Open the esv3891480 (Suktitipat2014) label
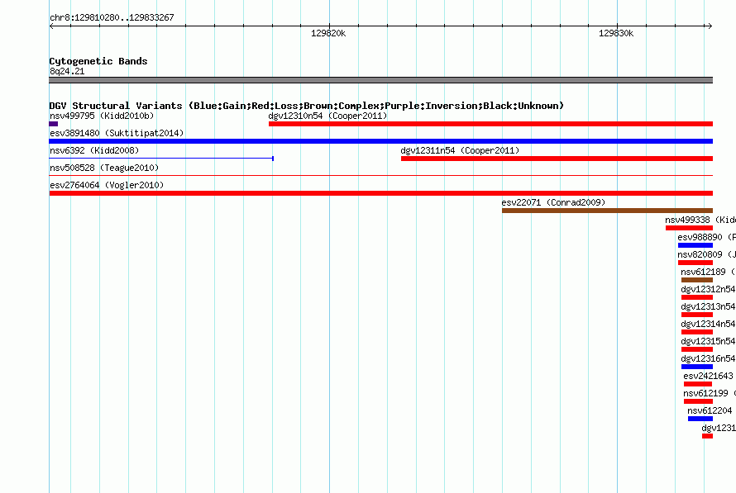This screenshot has width=736, height=493. [117, 133]
